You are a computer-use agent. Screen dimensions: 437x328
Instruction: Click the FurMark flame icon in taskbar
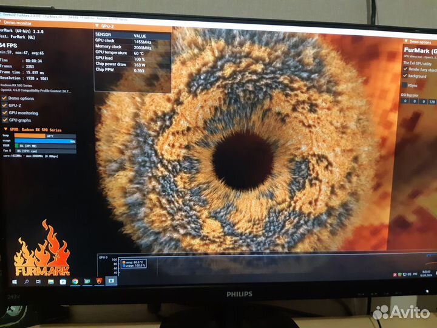point(99,281)
